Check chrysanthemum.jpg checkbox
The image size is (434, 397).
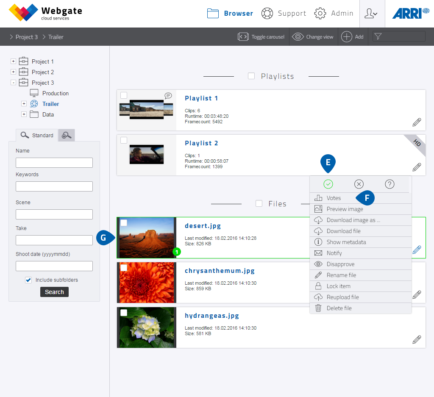click(x=124, y=267)
